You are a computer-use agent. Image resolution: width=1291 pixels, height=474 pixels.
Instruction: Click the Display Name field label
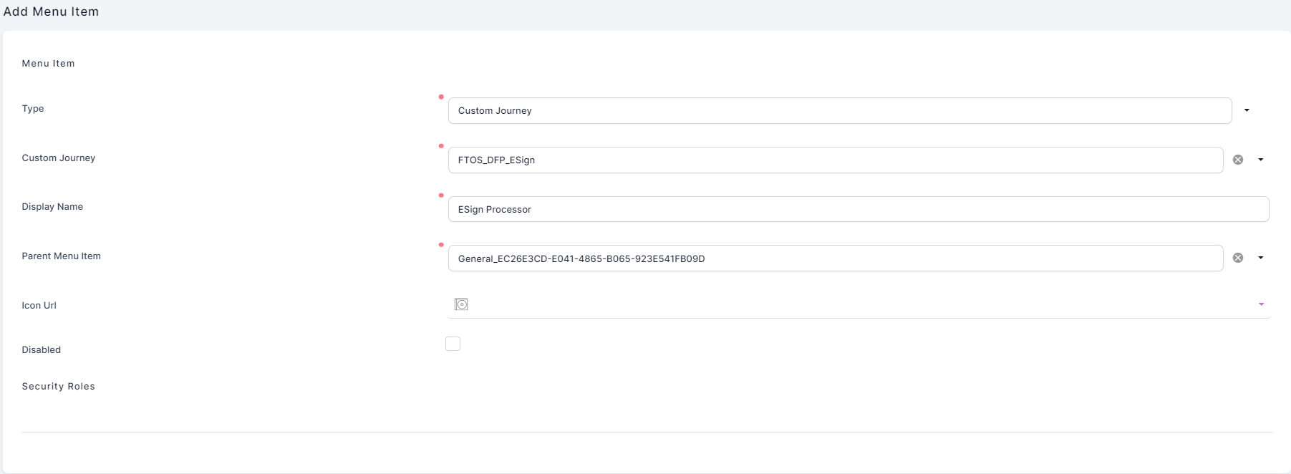coord(52,207)
